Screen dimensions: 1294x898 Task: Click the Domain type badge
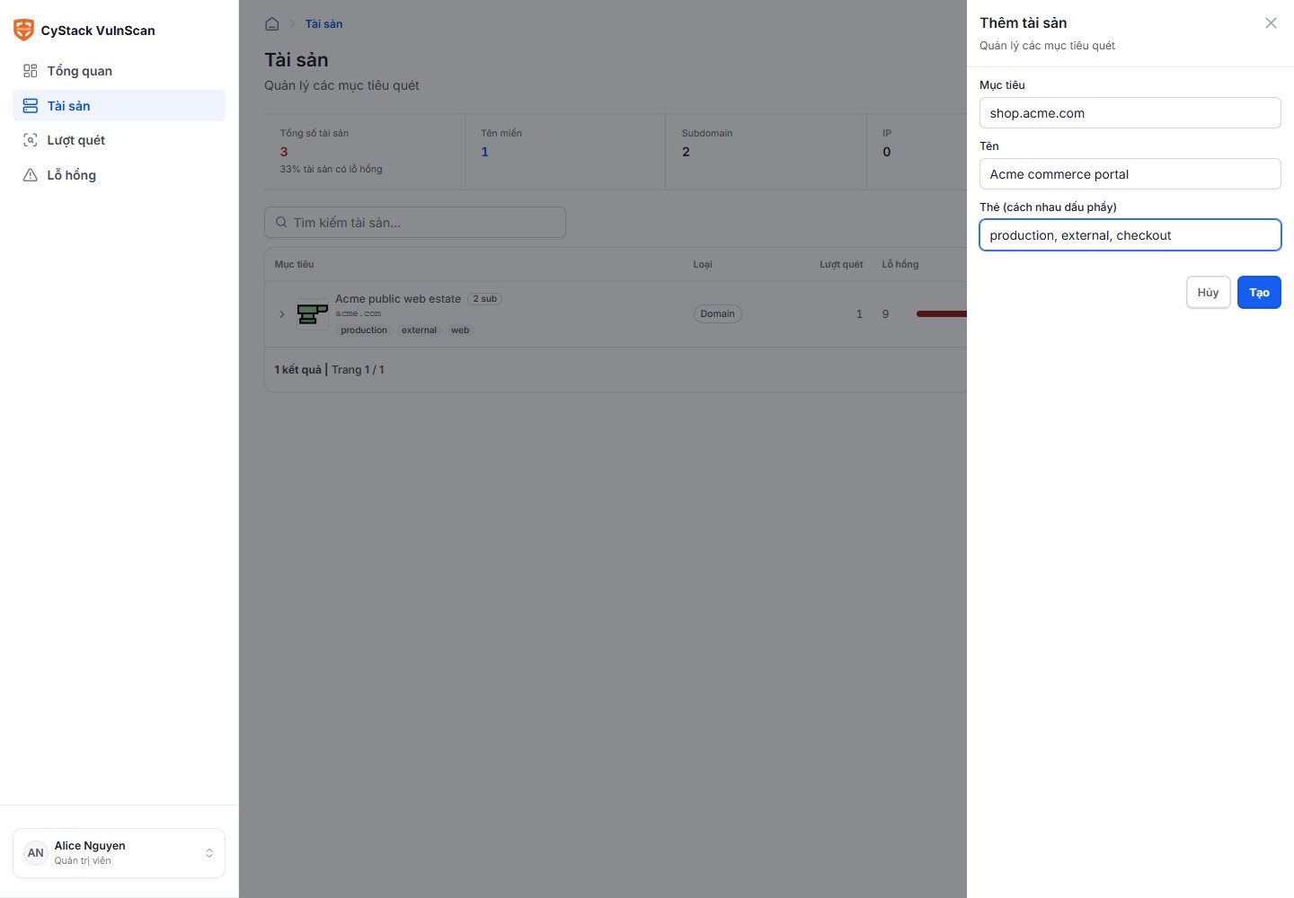pyautogui.click(x=717, y=313)
